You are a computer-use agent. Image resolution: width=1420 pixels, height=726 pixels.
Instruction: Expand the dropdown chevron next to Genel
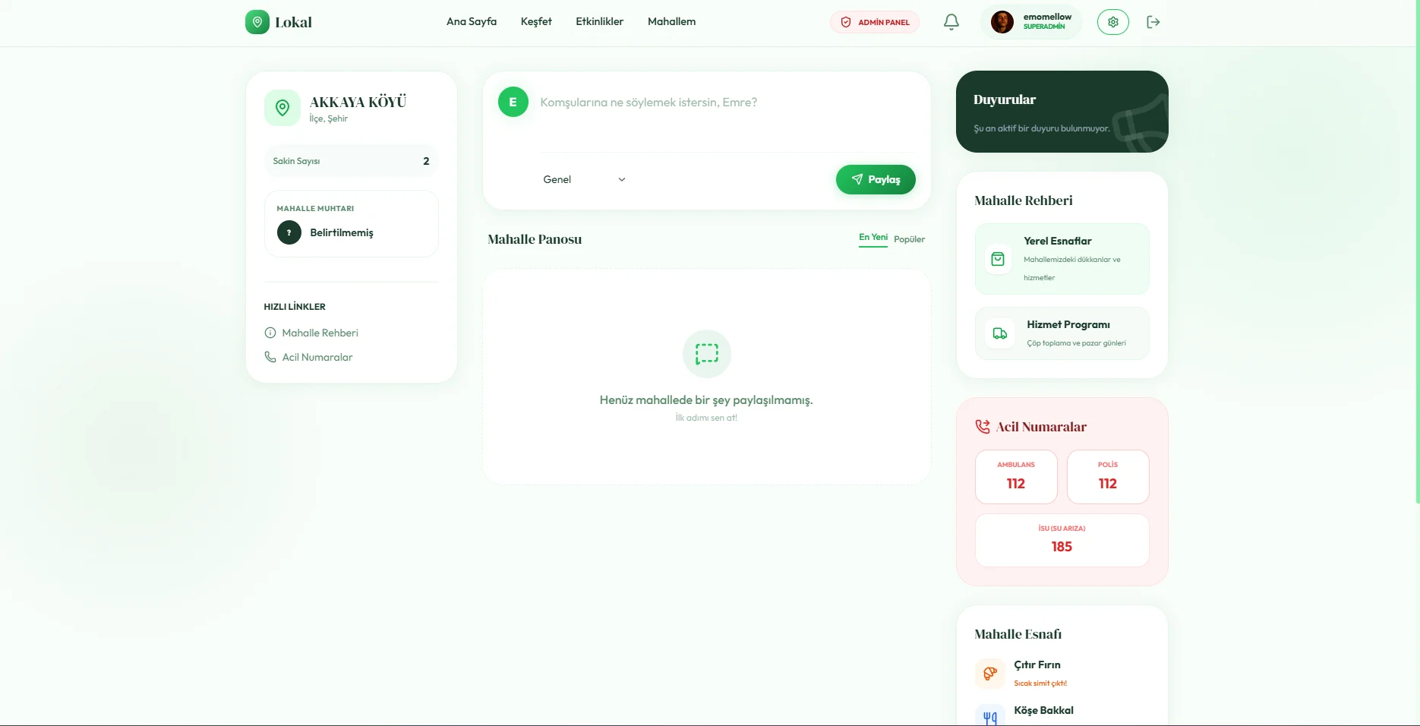coord(622,180)
